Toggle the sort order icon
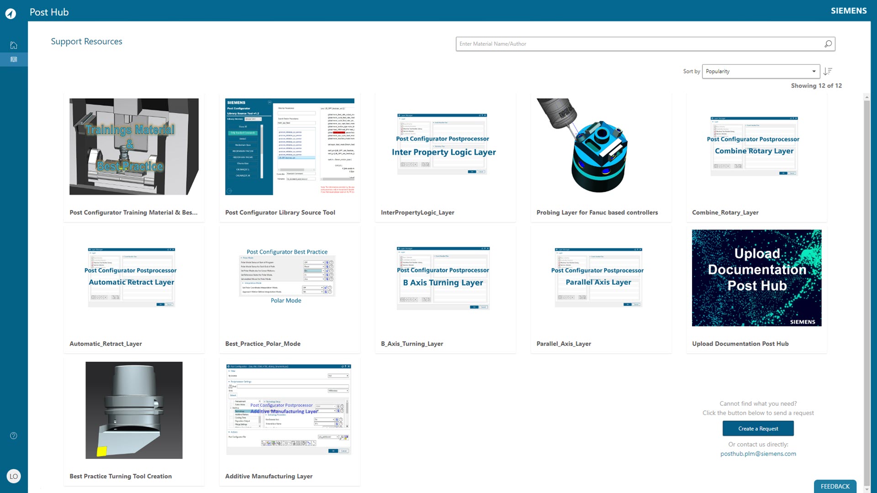 tap(828, 71)
